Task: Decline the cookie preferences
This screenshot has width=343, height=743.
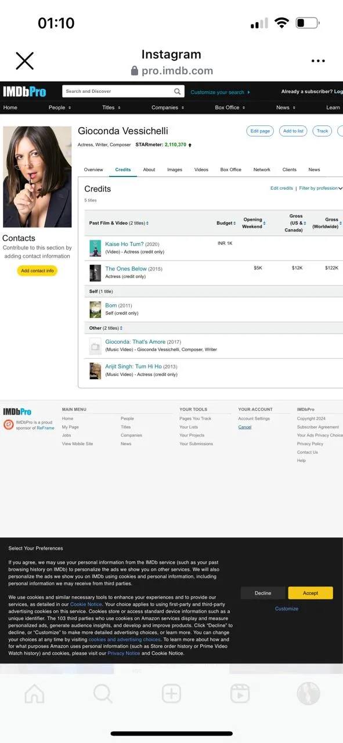Action: point(263,593)
